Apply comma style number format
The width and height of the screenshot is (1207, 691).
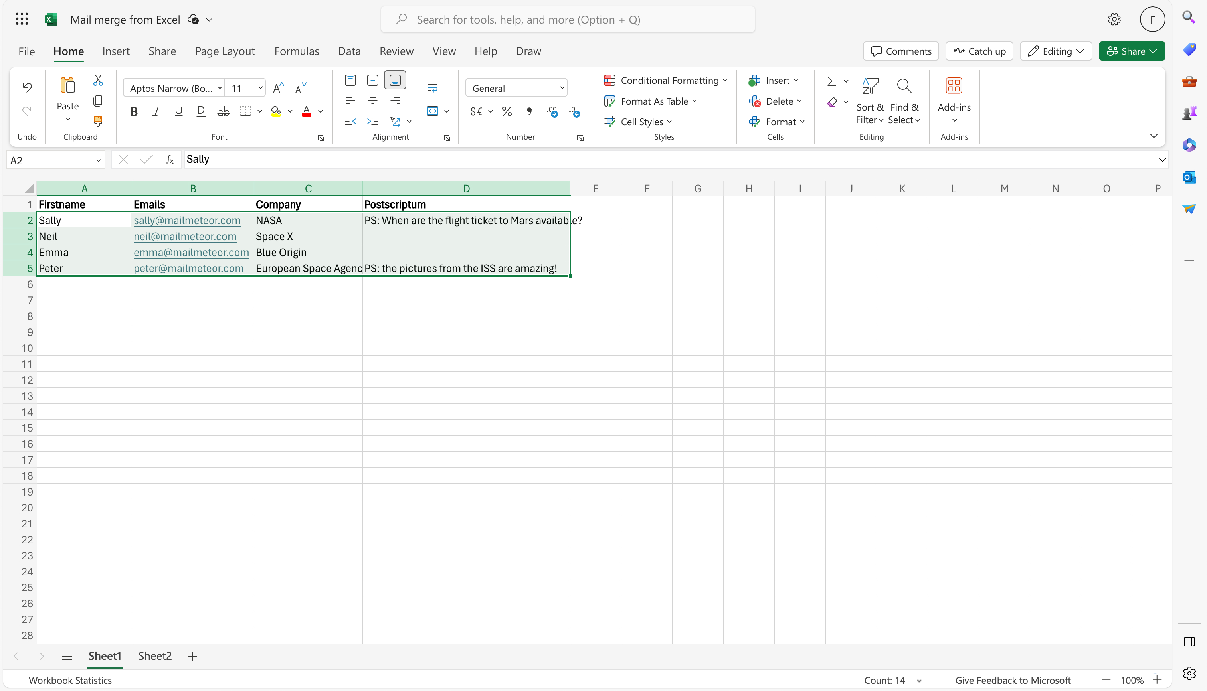click(529, 112)
